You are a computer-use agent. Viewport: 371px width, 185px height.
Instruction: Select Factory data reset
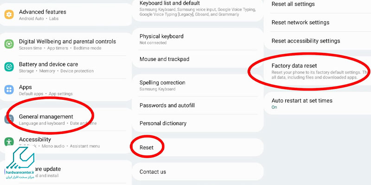[x=301, y=66]
